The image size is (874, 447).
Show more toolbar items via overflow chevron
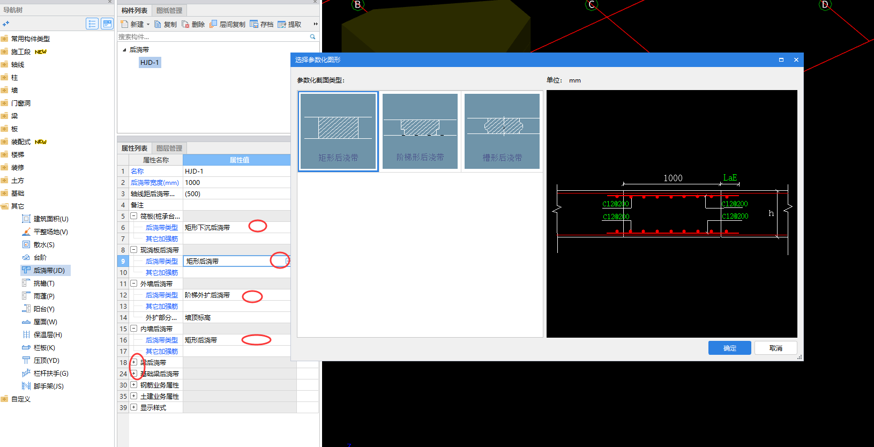316,24
